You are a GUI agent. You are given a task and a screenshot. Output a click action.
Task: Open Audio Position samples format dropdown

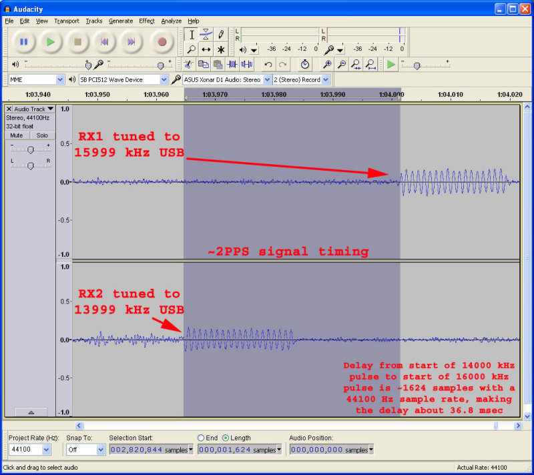click(371, 450)
